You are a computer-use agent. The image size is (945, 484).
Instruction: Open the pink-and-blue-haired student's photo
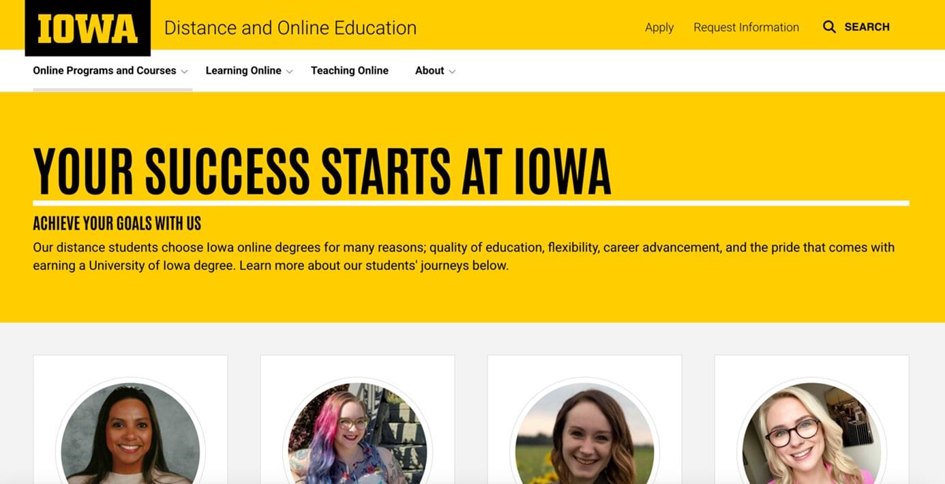click(x=357, y=433)
